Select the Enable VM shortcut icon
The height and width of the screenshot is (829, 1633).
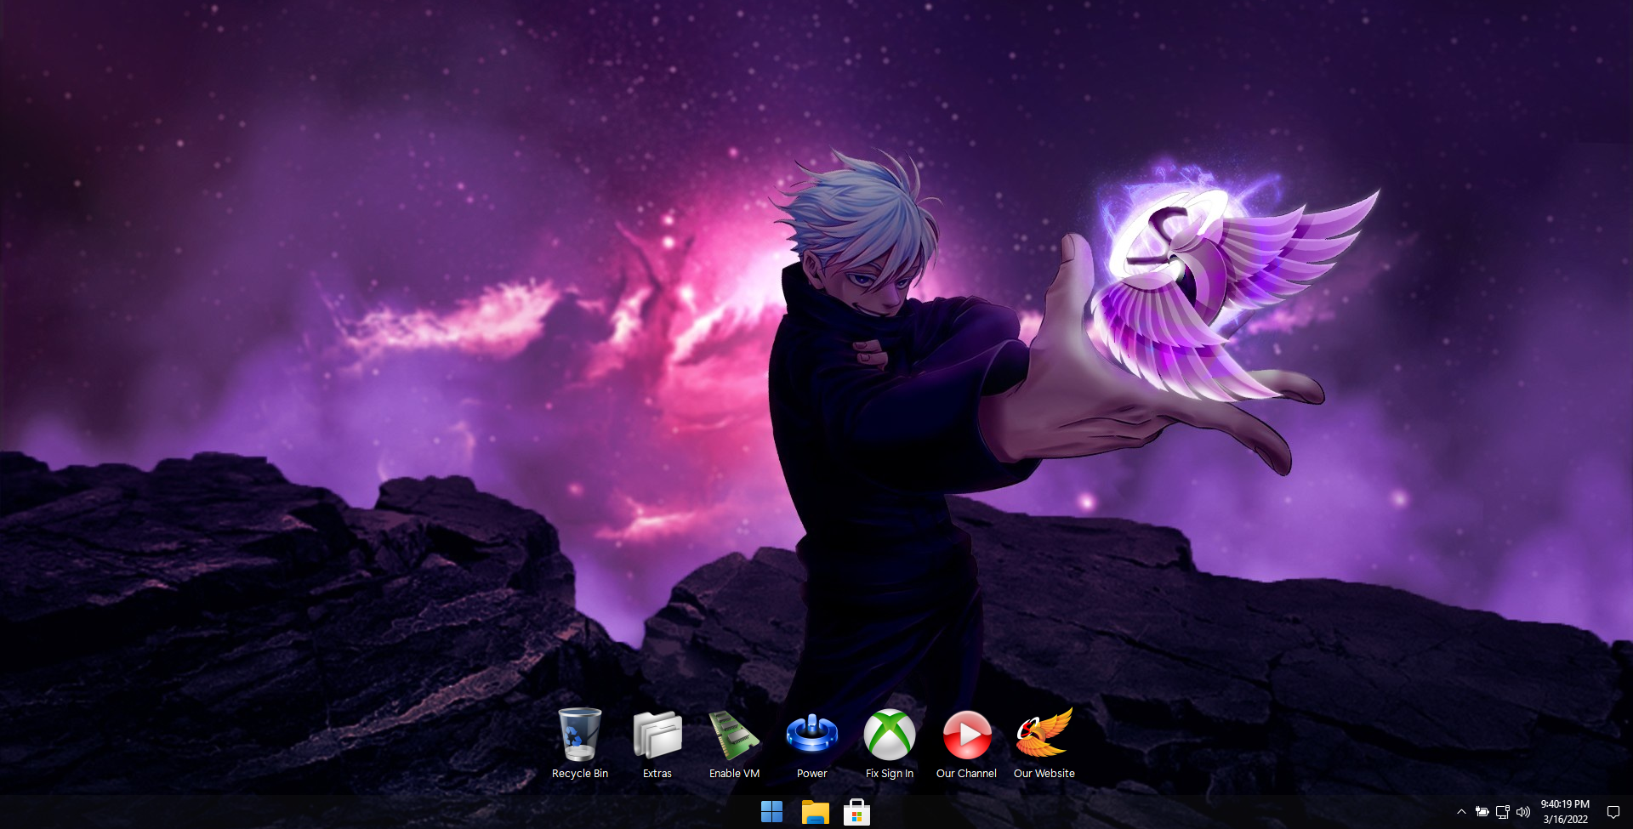click(x=735, y=735)
